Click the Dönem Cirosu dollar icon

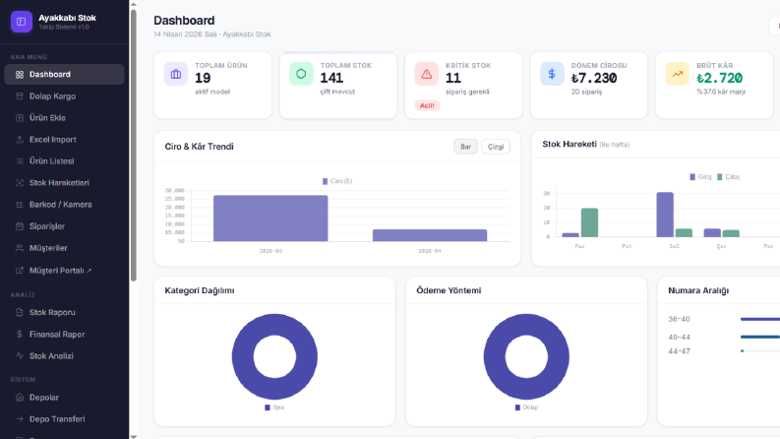(552, 74)
